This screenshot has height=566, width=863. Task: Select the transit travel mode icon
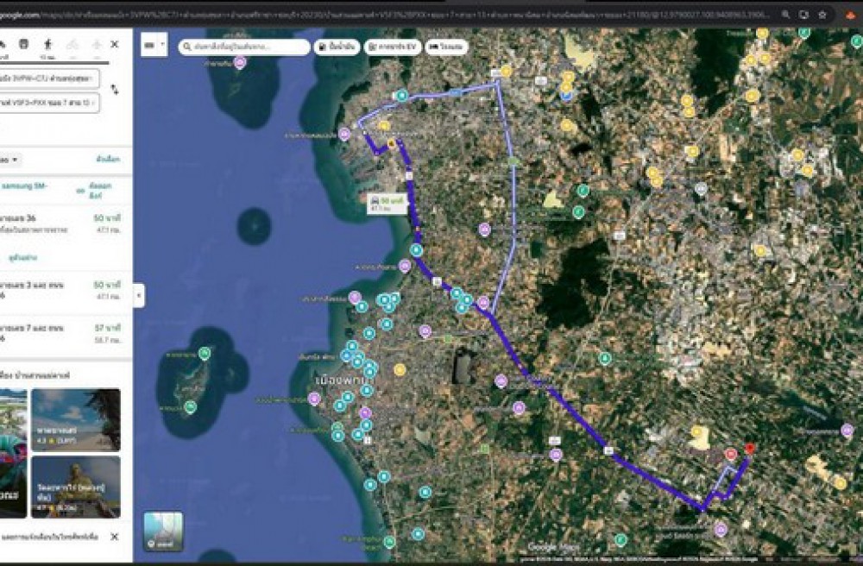[x=23, y=44]
